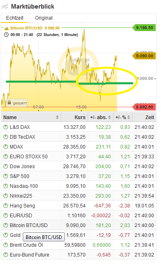Open the S&P 500 link
This screenshot has height=268, width=161.
click(x=20, y=176)
